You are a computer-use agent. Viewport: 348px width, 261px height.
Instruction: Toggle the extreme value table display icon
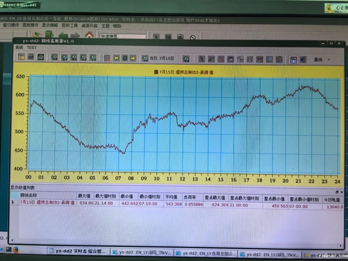(x=293, y=60)
